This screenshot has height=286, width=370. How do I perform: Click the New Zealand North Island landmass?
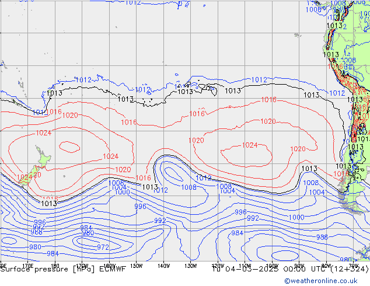(43, 157)
